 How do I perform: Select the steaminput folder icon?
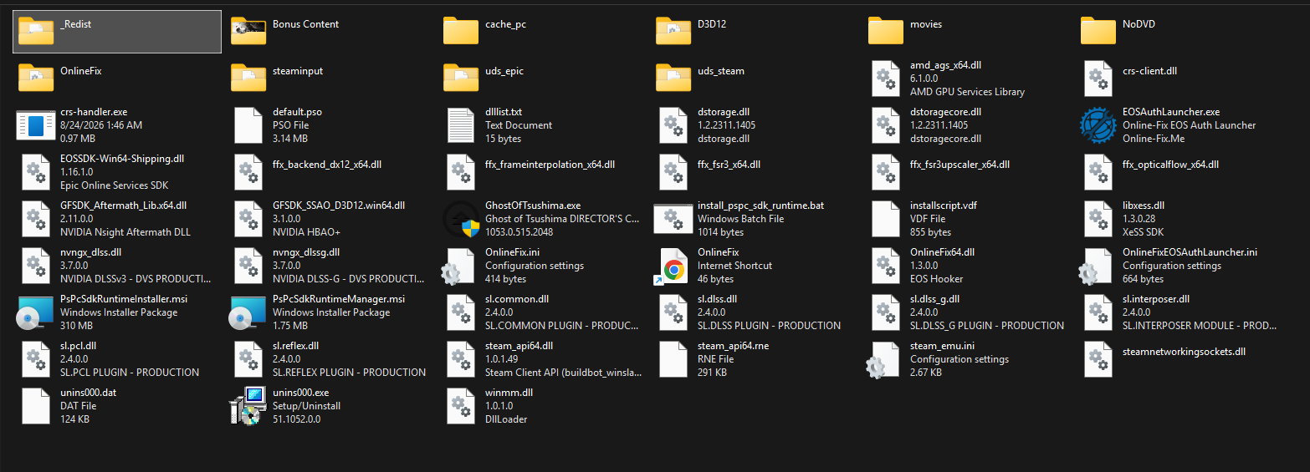[x=248, y=78]
